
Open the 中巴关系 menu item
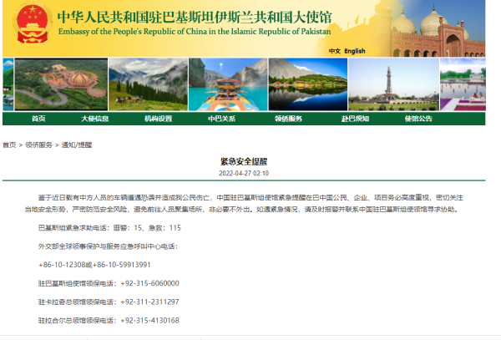pos(222,119)
